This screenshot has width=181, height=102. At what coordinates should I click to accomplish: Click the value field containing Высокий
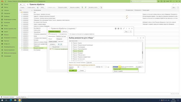tap(112, 63)
